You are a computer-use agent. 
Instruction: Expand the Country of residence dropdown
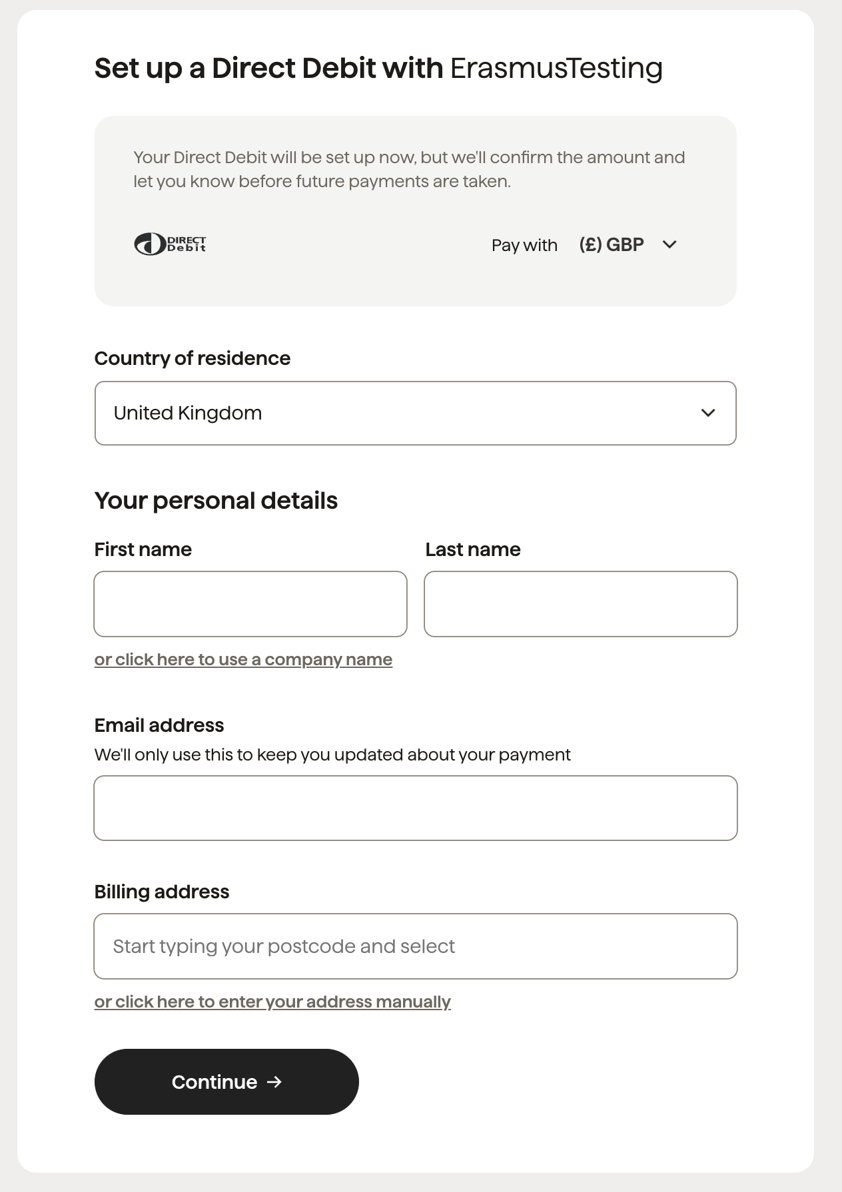(416, 413)
